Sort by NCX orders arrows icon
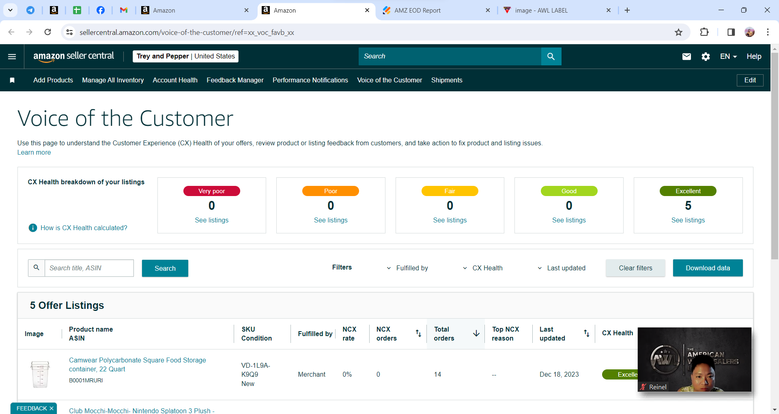 point(418,334)
